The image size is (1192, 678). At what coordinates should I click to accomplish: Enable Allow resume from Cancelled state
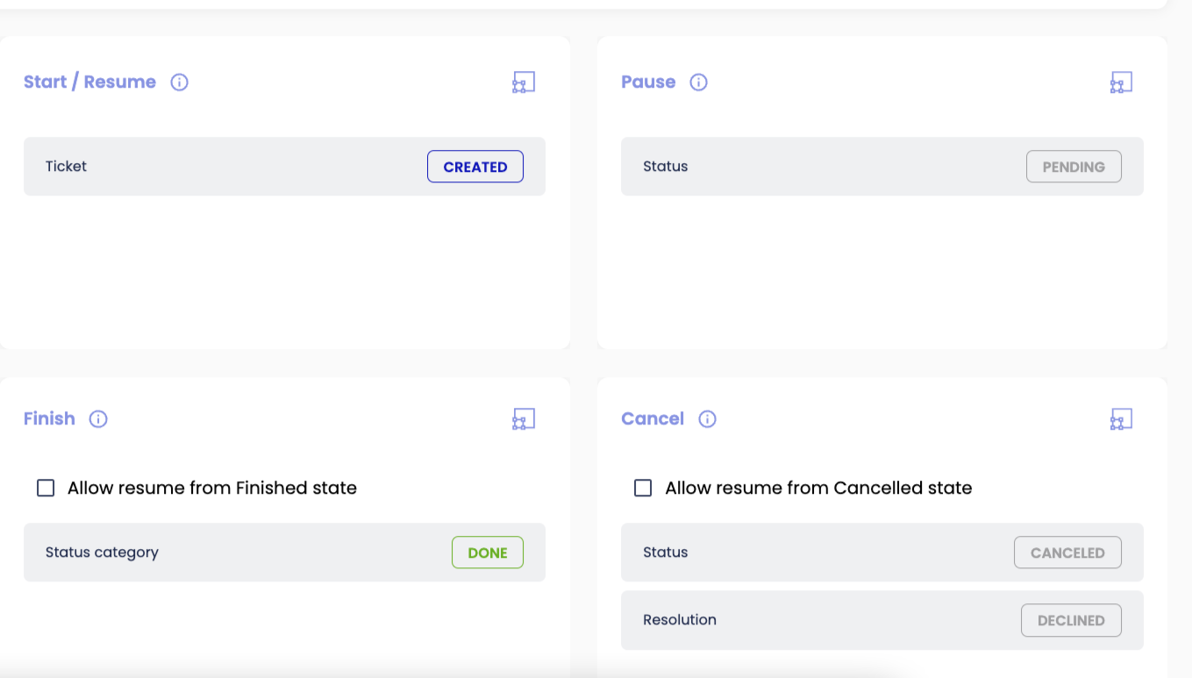[x=643, y=488]
